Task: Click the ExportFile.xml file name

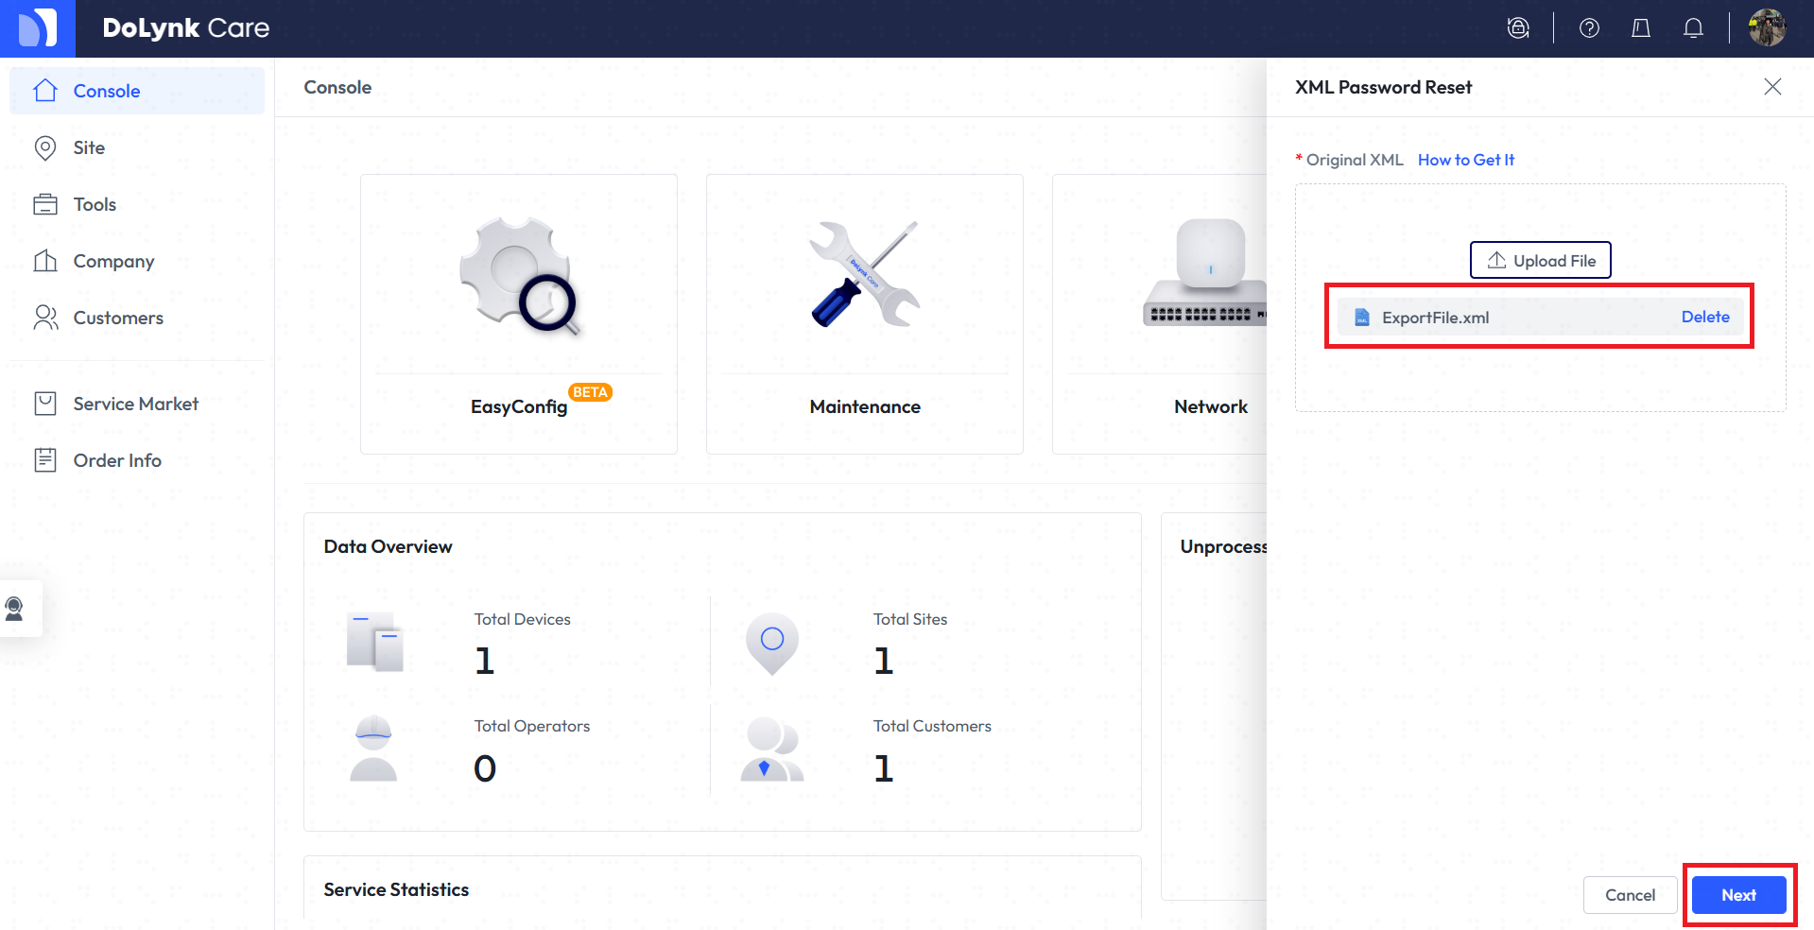Action: (x=1435, y=318)
